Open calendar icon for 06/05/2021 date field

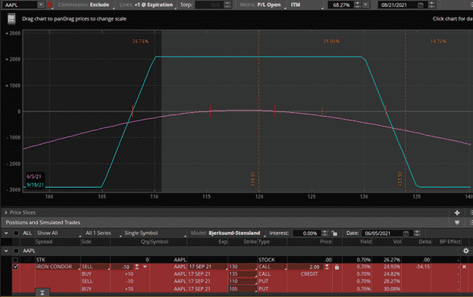point(406,233)
